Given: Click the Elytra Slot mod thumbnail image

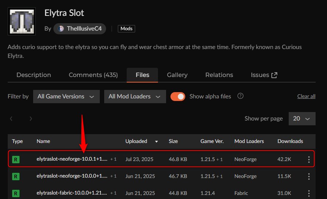Looking at the screenshot, I should (21, 21).
